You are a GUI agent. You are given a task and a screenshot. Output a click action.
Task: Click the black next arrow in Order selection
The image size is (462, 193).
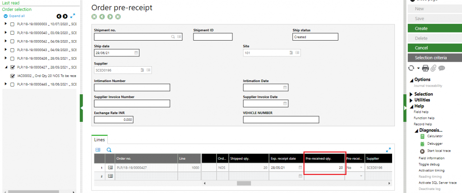click(65, 16)
